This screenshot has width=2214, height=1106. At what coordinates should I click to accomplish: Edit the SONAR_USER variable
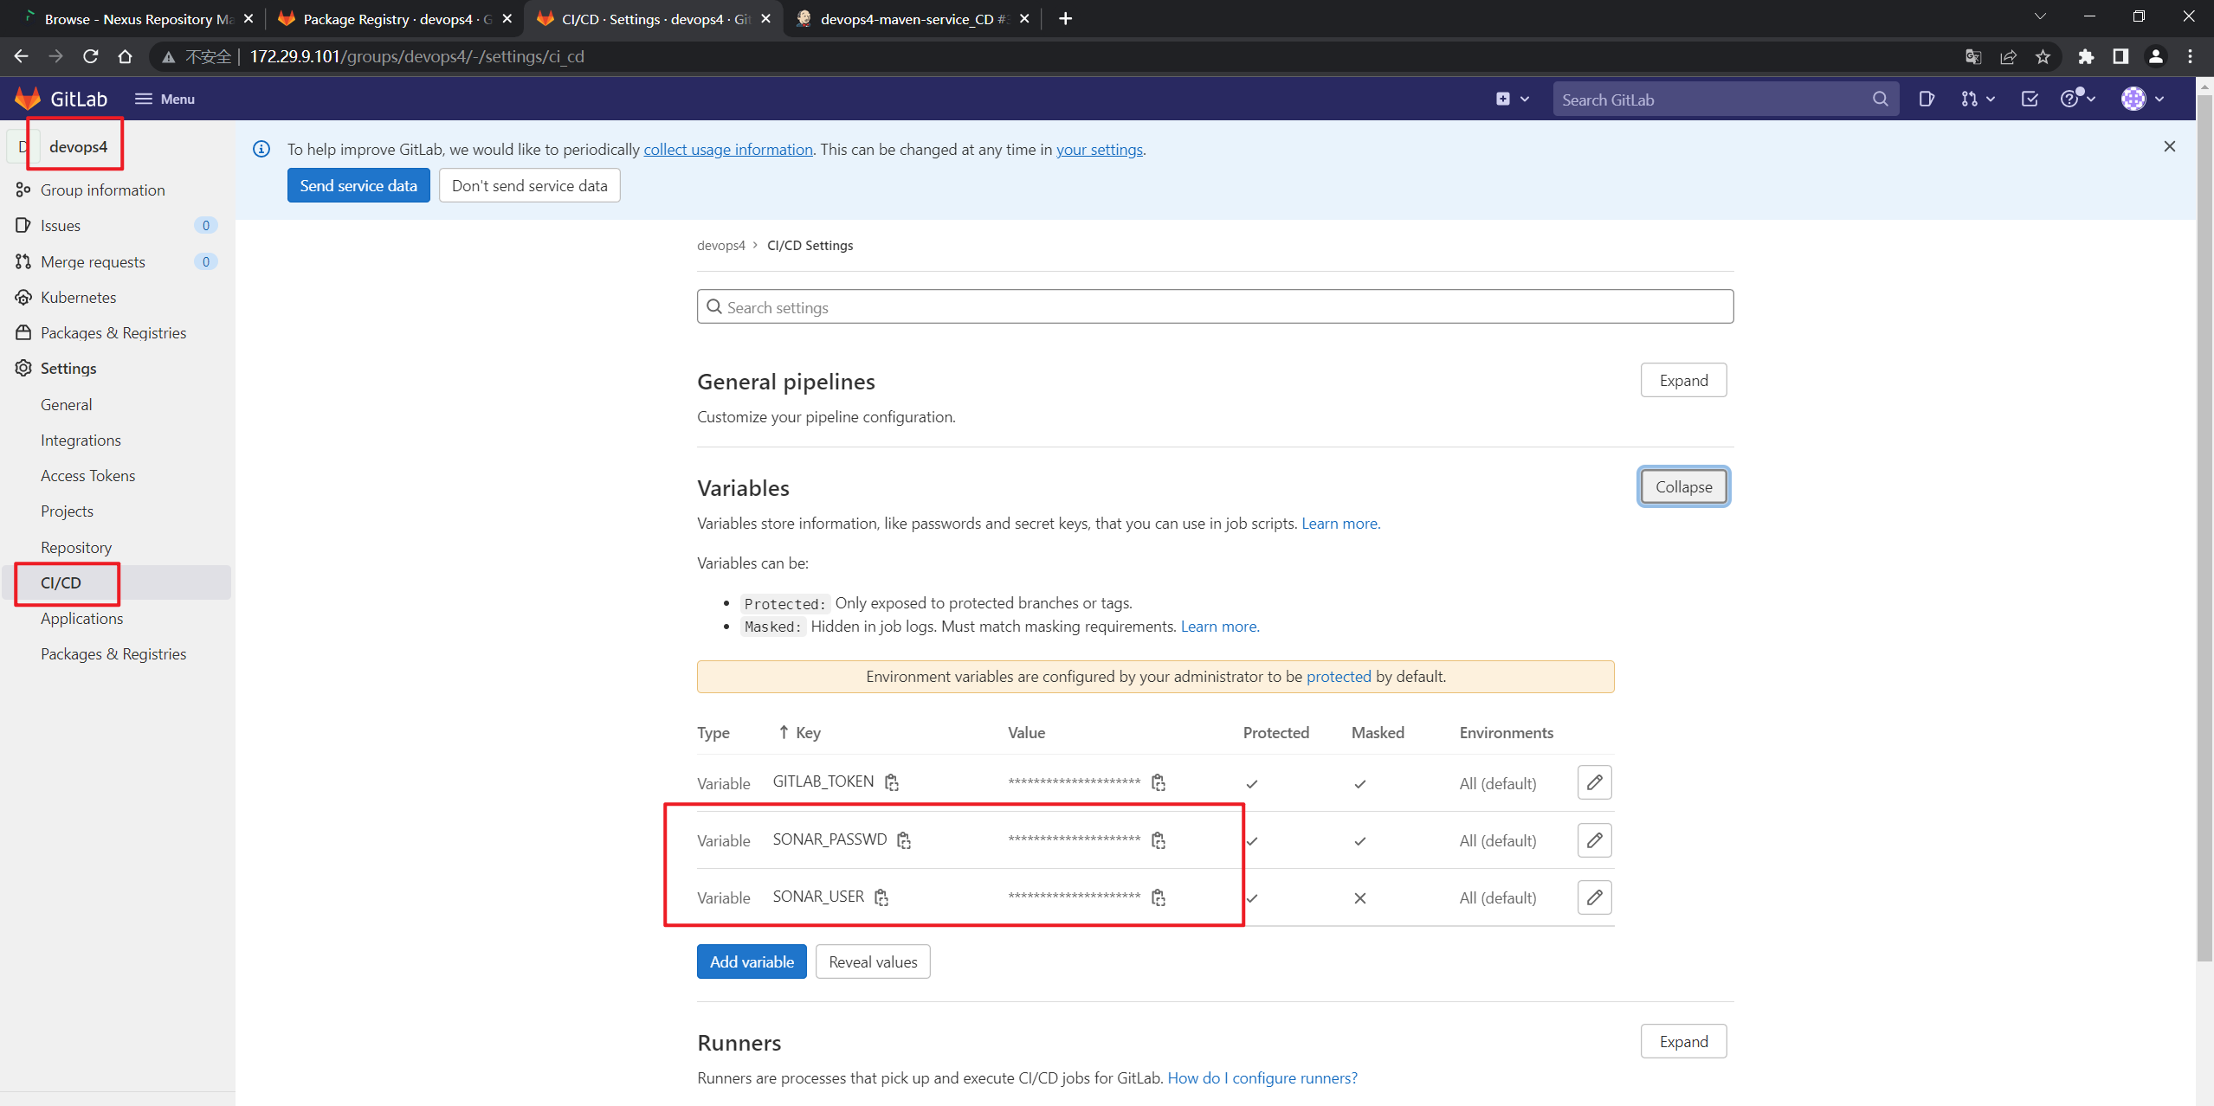coord(1594,897)
